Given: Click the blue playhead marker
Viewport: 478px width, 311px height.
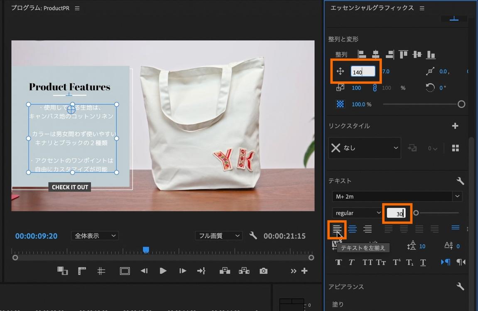Looking at the screenshot, I should (x=146, y=250).
